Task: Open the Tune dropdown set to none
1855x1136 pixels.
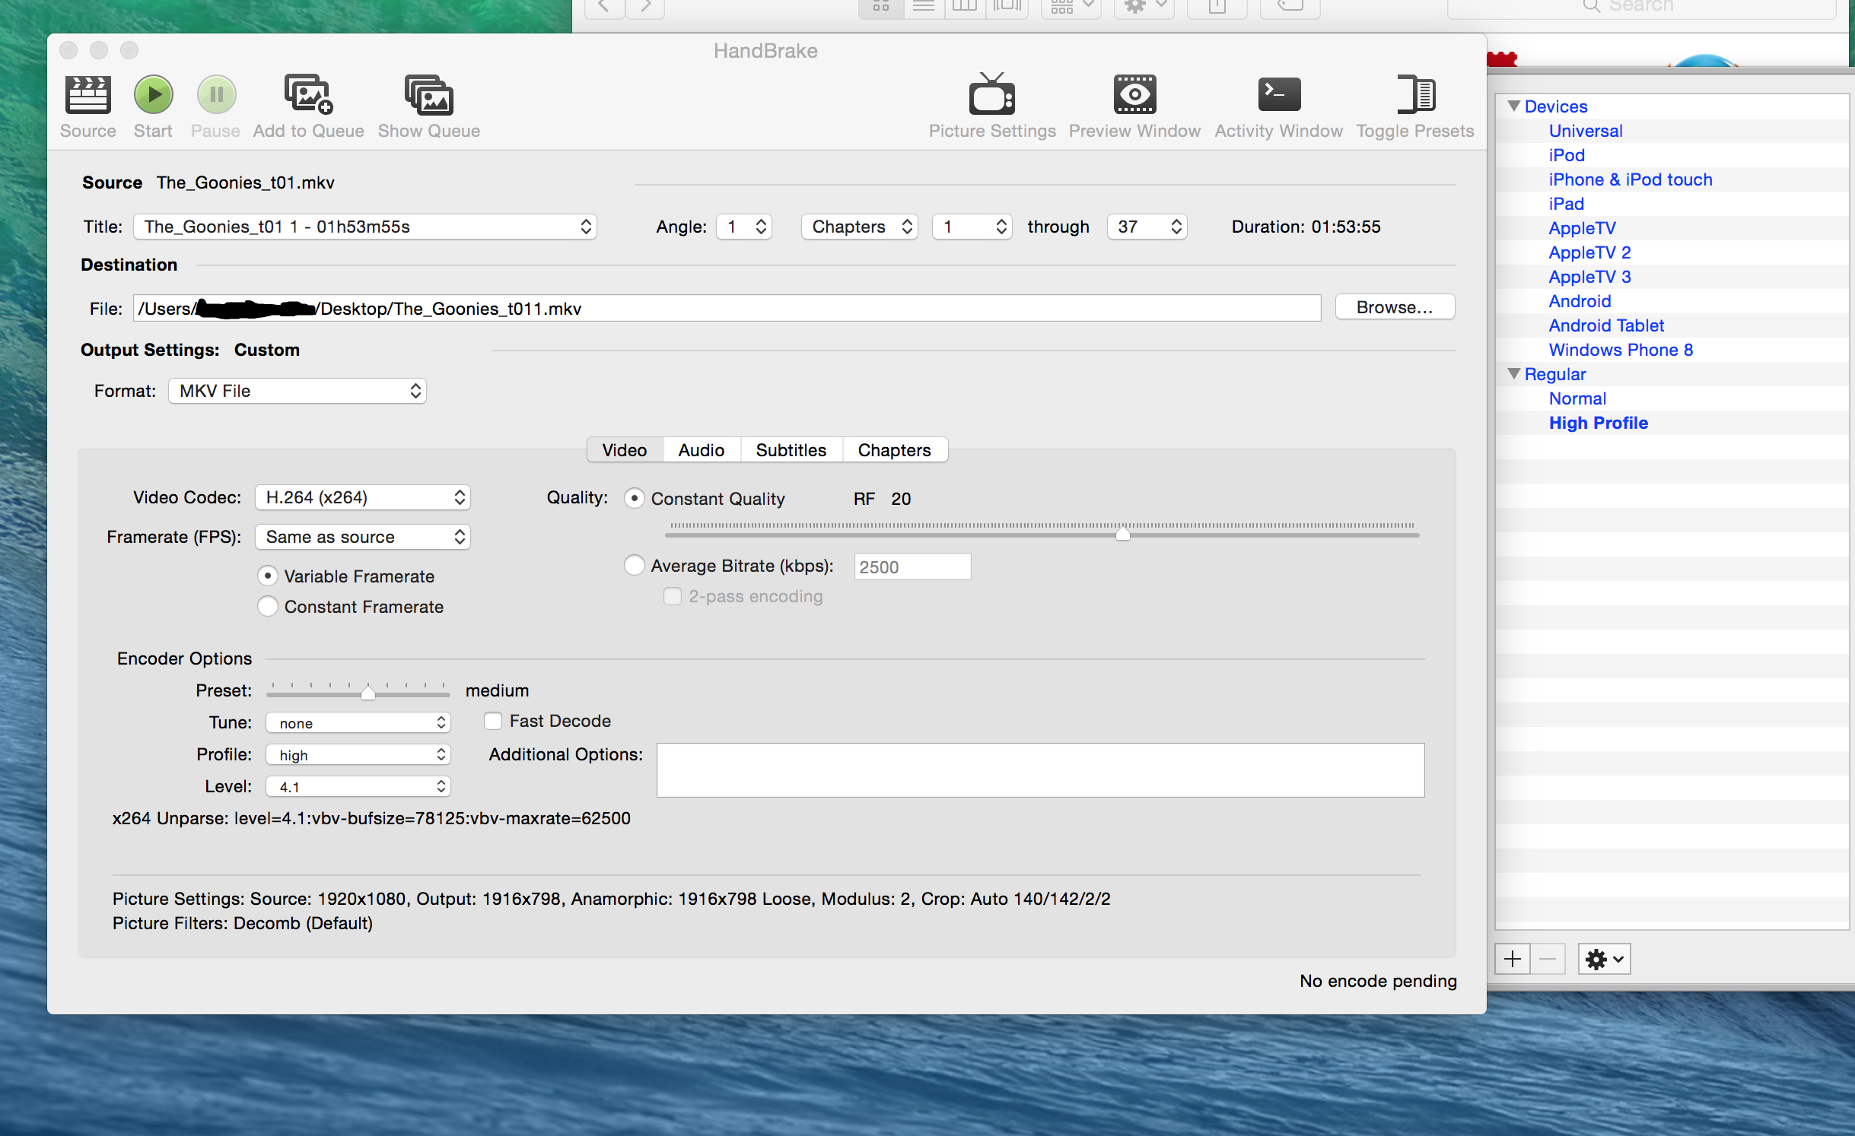Action: coord(358,722)
